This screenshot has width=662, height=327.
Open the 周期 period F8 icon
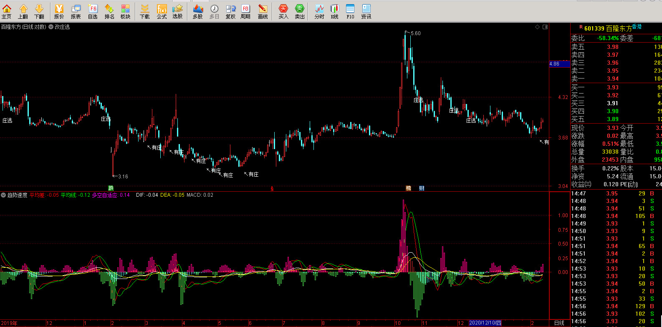point(245,11)
